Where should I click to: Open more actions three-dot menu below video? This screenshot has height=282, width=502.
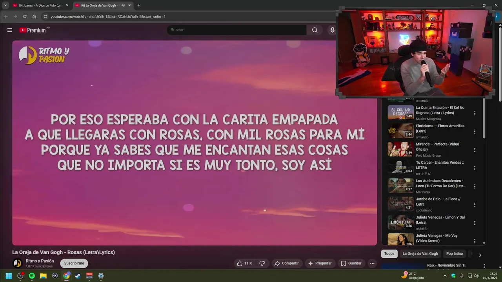point(372,263)
